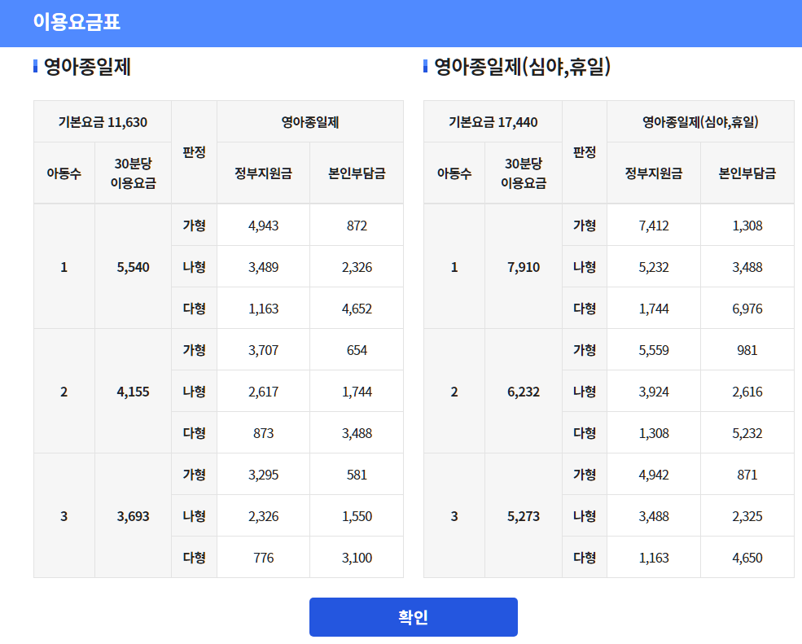Select the 871 self-pay value

click(x=747, y=474)
